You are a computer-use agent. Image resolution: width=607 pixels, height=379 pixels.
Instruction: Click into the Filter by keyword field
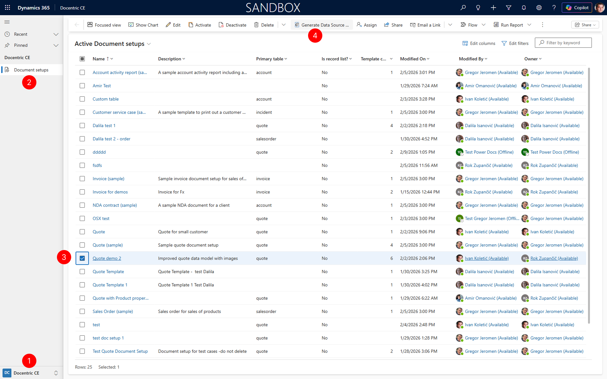point(563,43)
